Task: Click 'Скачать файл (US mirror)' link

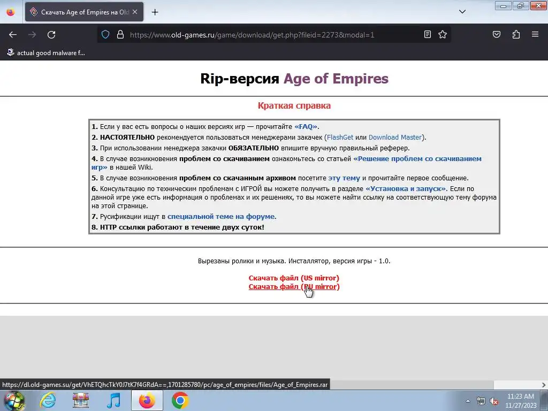Action: pos(294,278)
